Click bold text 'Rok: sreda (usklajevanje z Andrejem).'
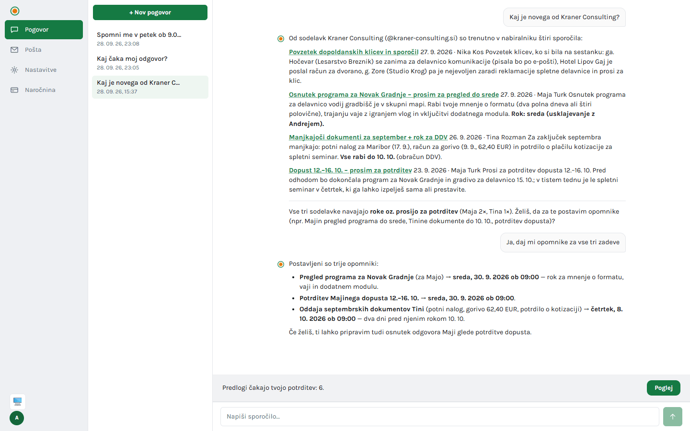 tap(442, 119)
